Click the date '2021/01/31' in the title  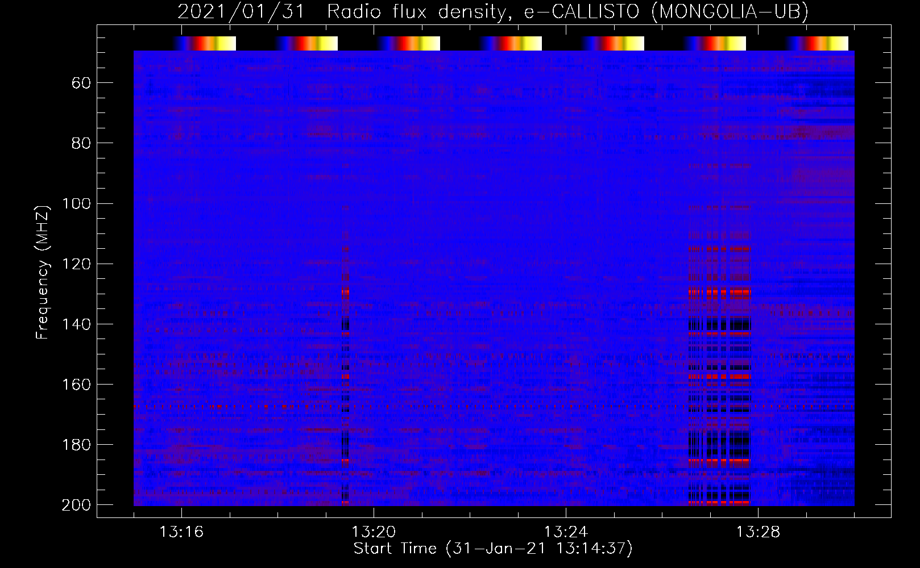242,11
